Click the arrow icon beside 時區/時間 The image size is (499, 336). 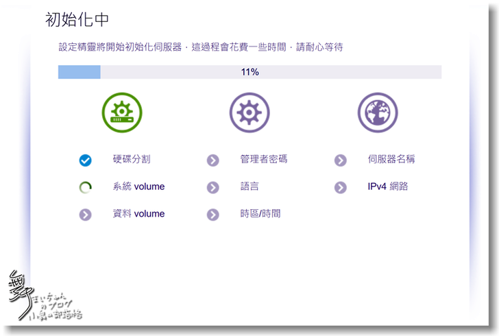point(212,215)
